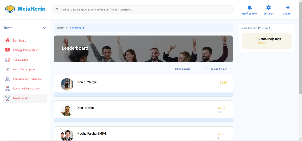Select Leaderboard menu item label
302x141 pixels.
(x=21, y=98)
